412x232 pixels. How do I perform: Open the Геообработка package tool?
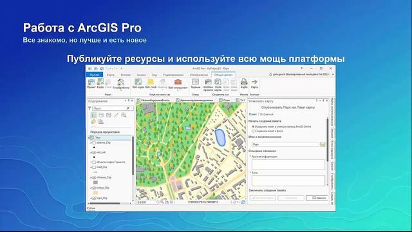point(120,82)
